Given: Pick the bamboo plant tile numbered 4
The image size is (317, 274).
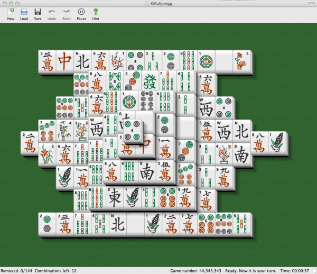Looking at the screenshot, I should tap(64, 131).
